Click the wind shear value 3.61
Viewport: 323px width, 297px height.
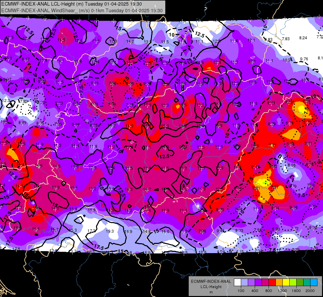point(308,144)
